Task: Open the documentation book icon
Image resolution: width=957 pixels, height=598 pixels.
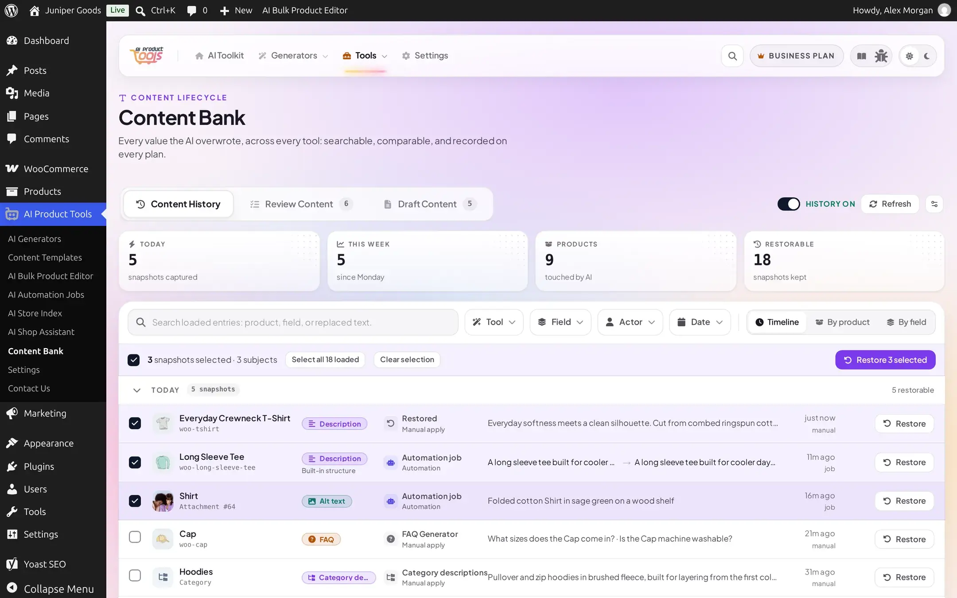Action: (x=861, y=56)
